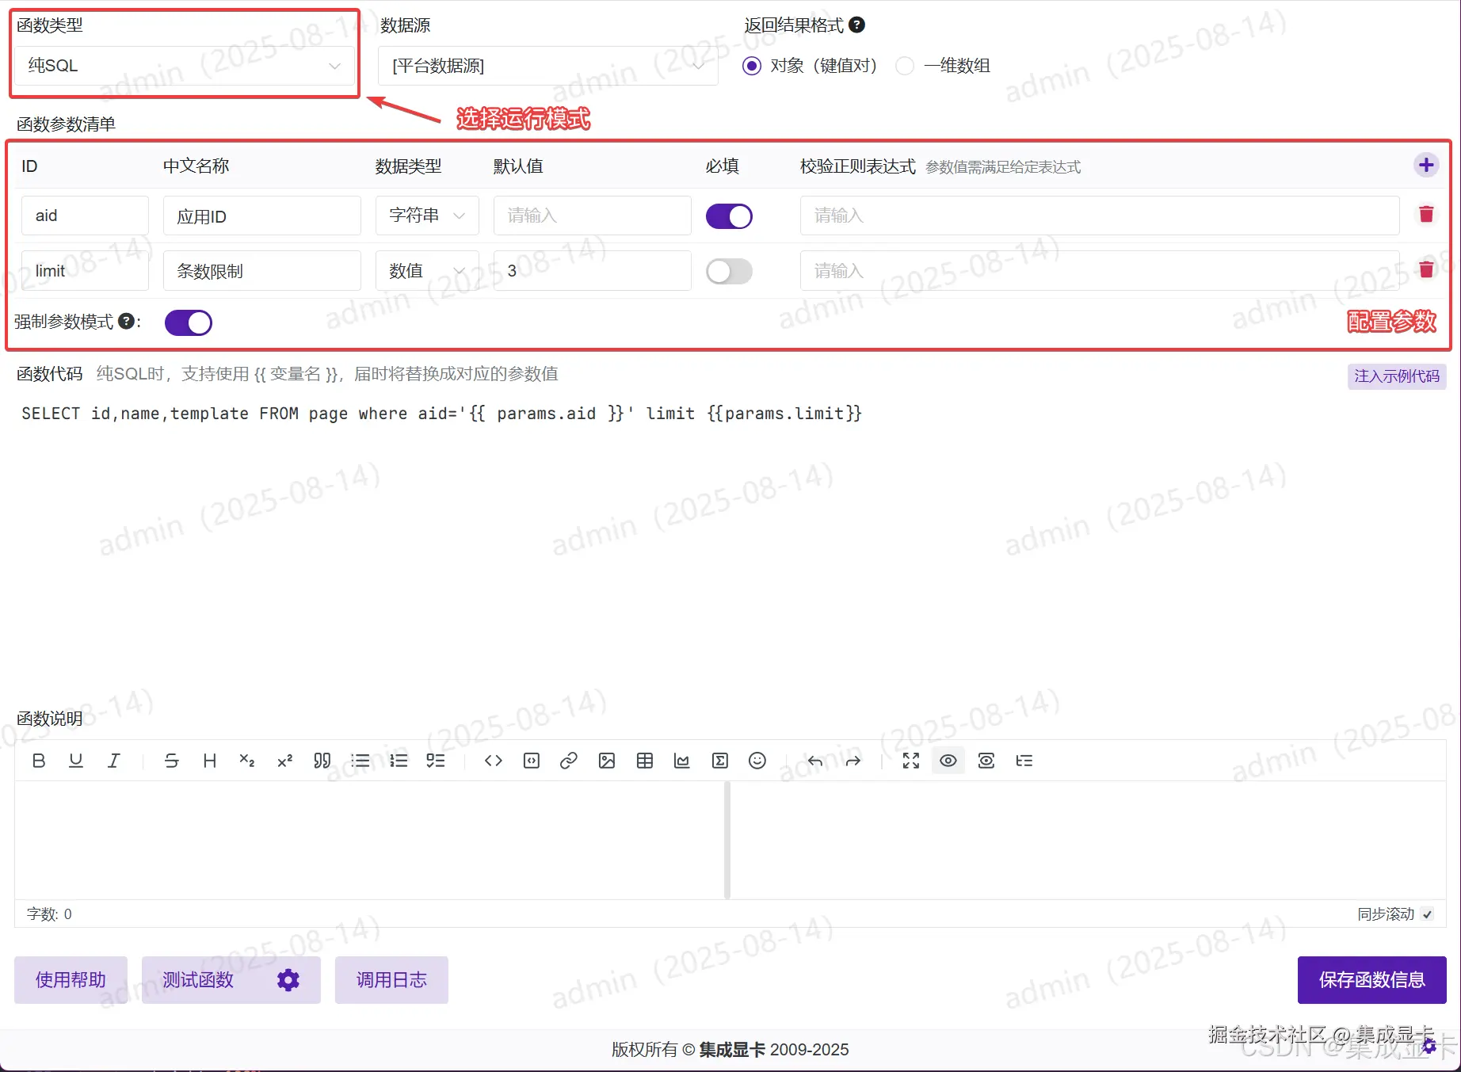1461x1072 pixels.
Task: Open the data source dropdown
Action: 548,66
